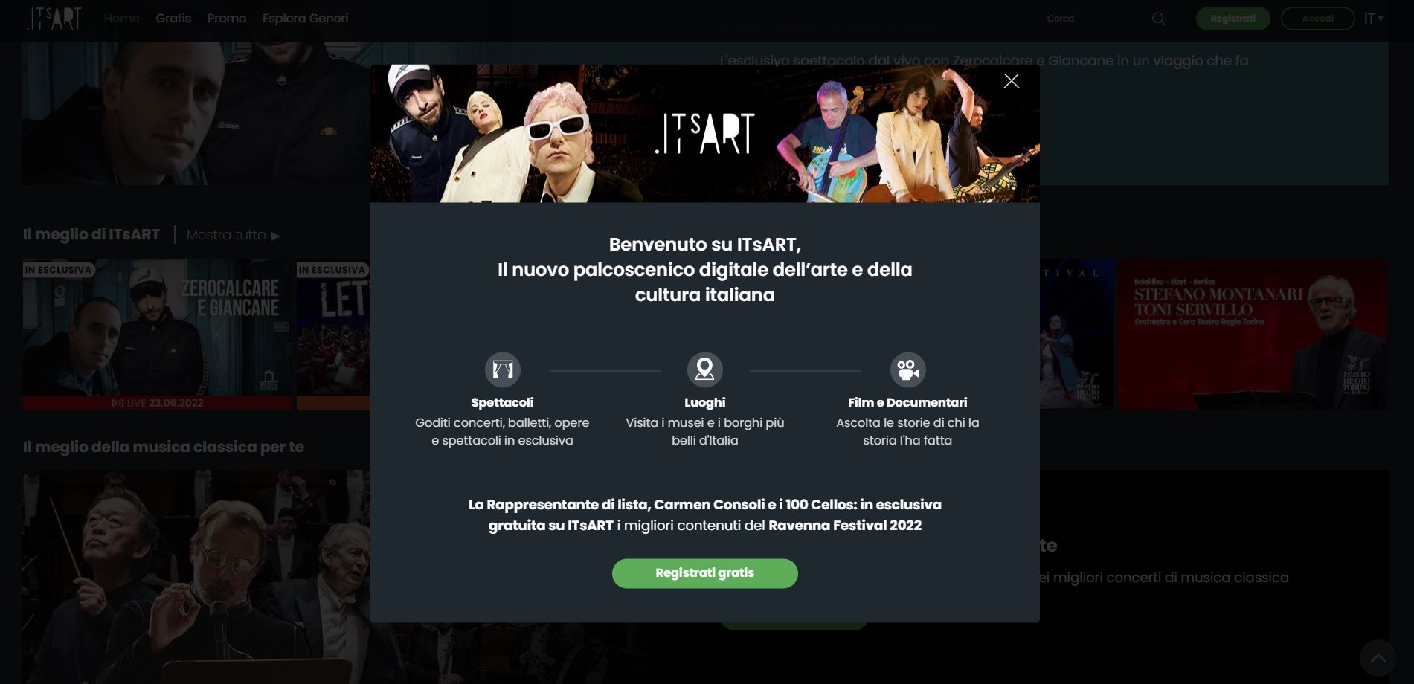Focus the Cerca search field

1093,19
